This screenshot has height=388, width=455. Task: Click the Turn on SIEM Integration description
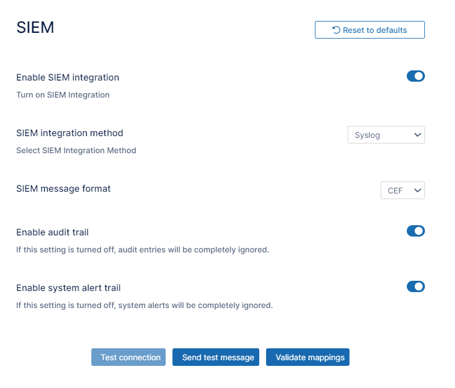[62, 95]
